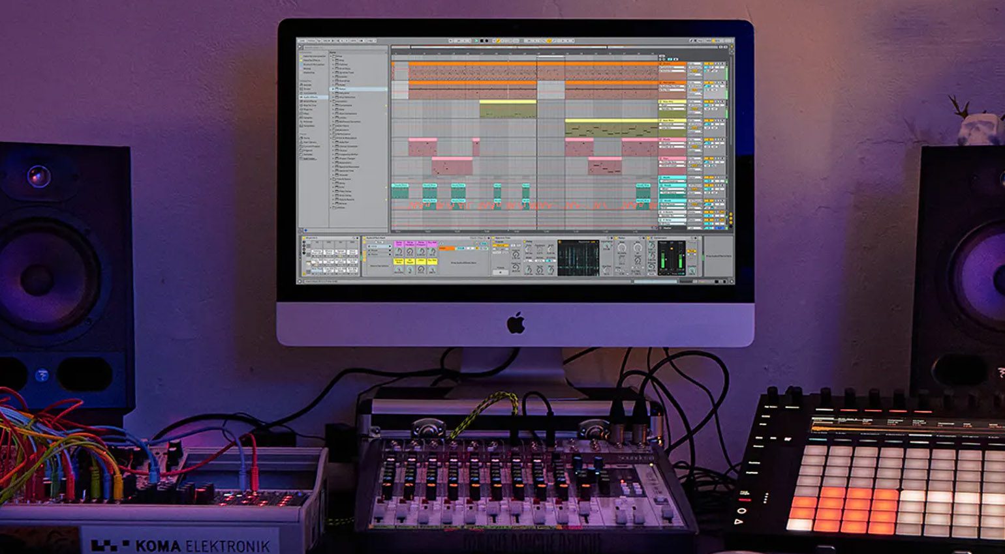The width and height of the screenshot is (1005, 554).
Task: Select the Drums category icon in browser
Action: (x=301, y=89)
